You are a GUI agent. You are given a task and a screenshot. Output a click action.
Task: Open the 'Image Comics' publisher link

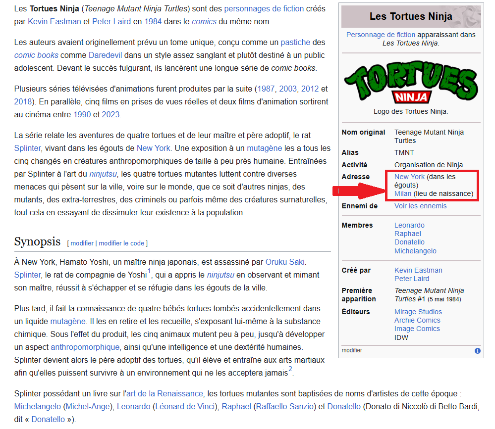(x=417, y=329)
